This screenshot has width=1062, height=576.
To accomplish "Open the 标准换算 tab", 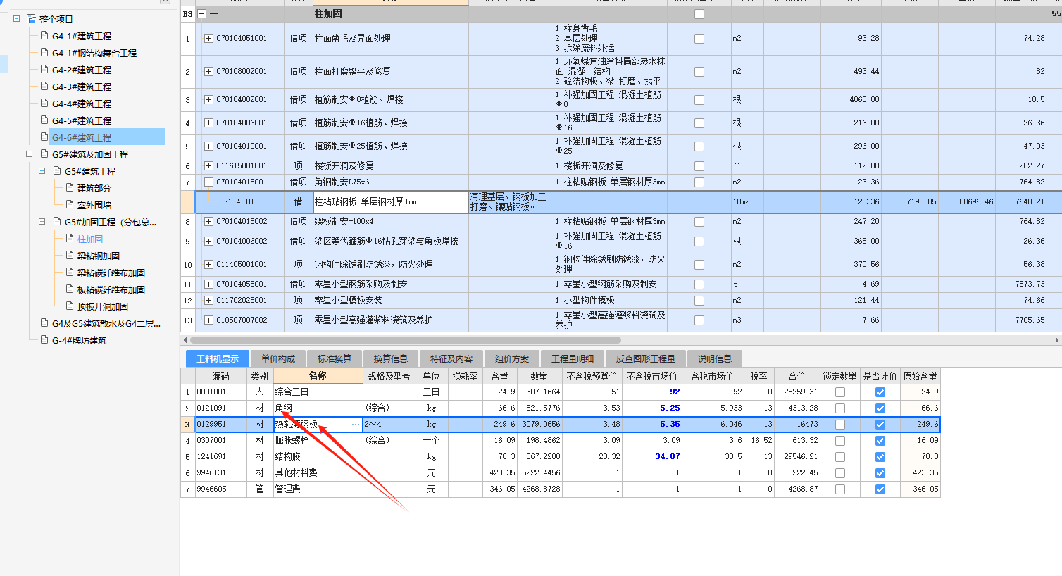I will pyautogui.click(x=335, y=359).
